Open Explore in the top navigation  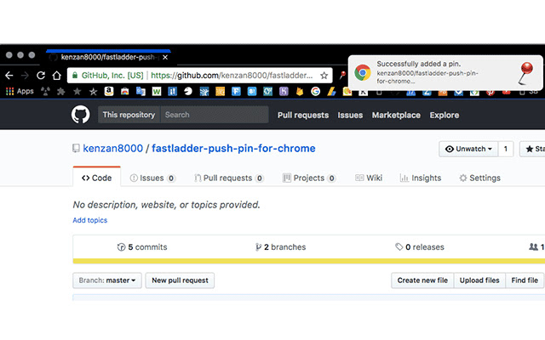445,116
